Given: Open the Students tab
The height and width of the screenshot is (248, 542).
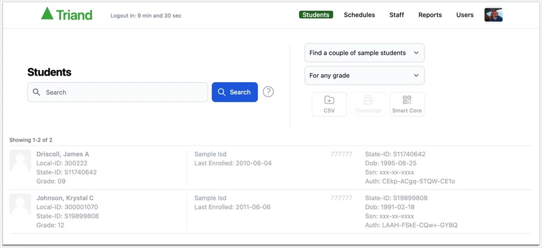Looking at the screenshot, I should click(x=316, y=15).
